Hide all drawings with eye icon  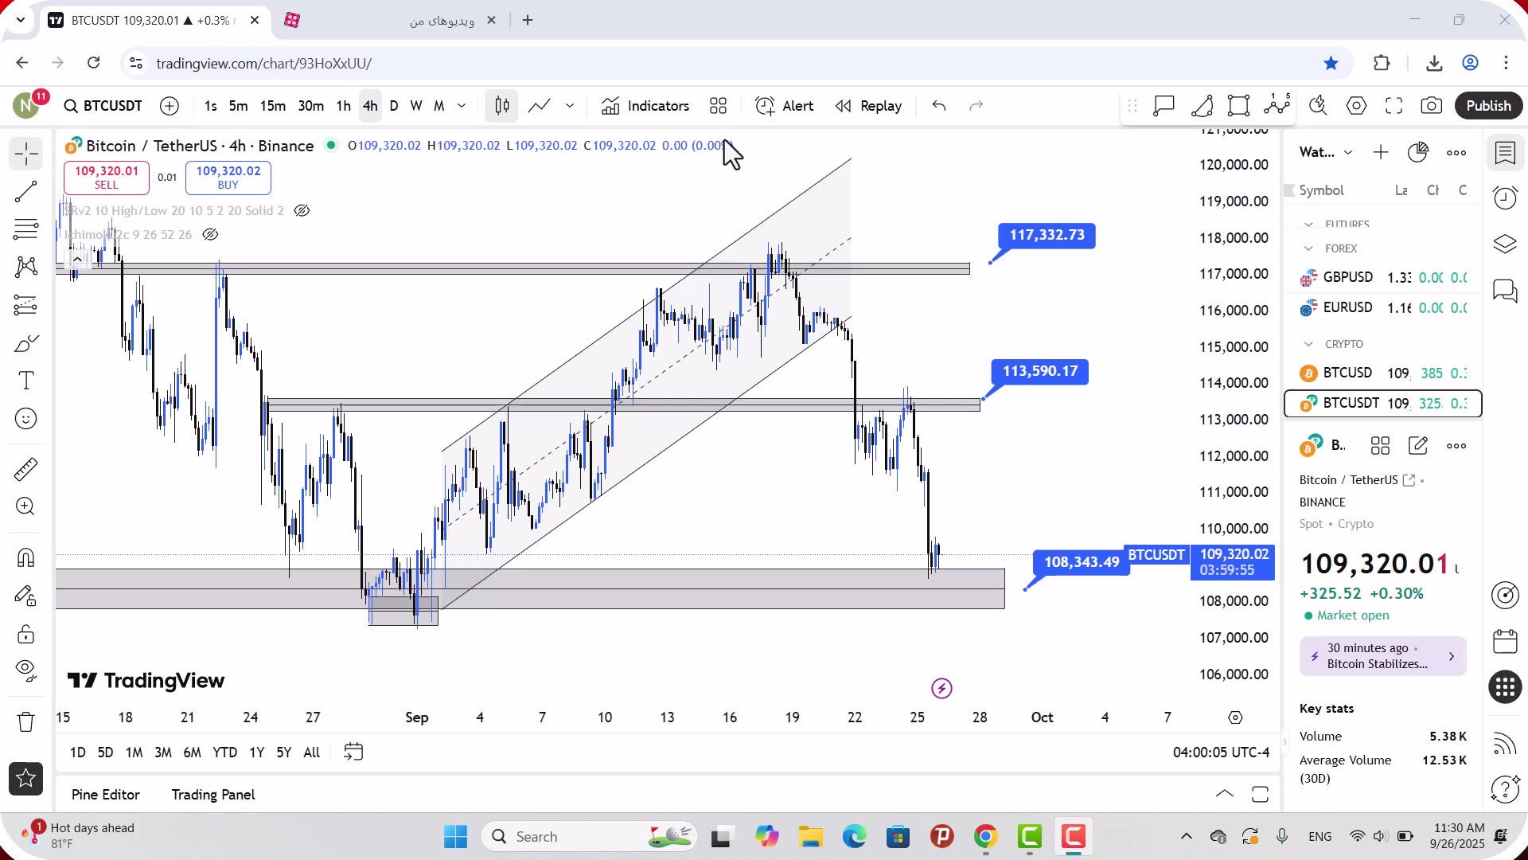[25, 670]
